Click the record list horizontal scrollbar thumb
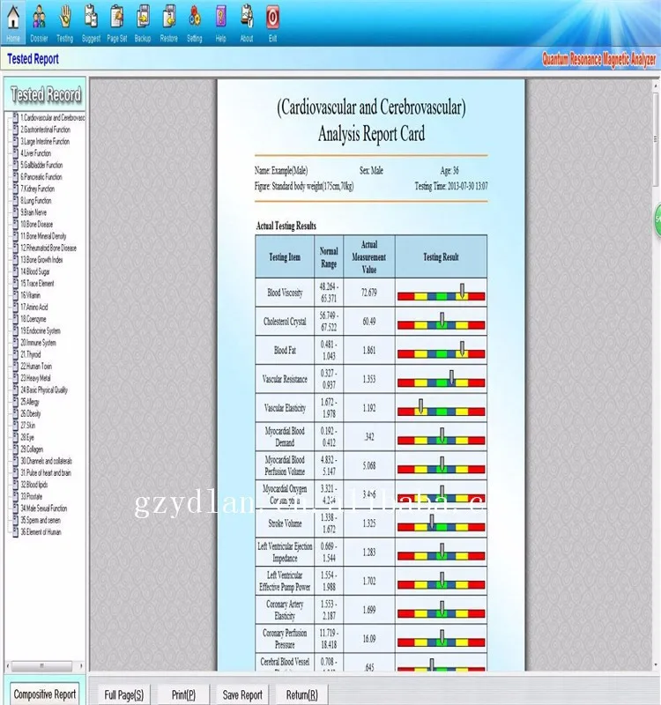The image size is (661, 705). [x=41, y=665]
